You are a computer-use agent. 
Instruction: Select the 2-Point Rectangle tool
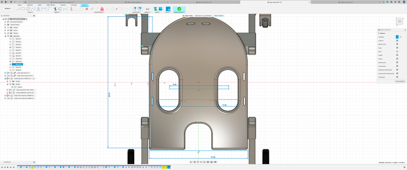click(23, 9)
